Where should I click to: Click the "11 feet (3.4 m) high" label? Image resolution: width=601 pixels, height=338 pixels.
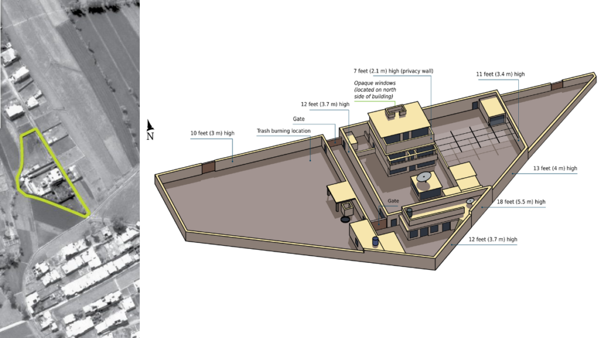[x=500, y=74]
